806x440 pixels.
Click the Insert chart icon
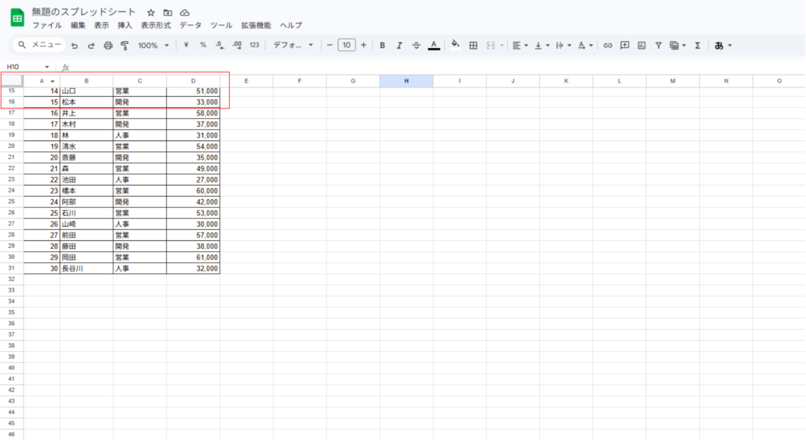pyautogui.click(x=641, y=46)
